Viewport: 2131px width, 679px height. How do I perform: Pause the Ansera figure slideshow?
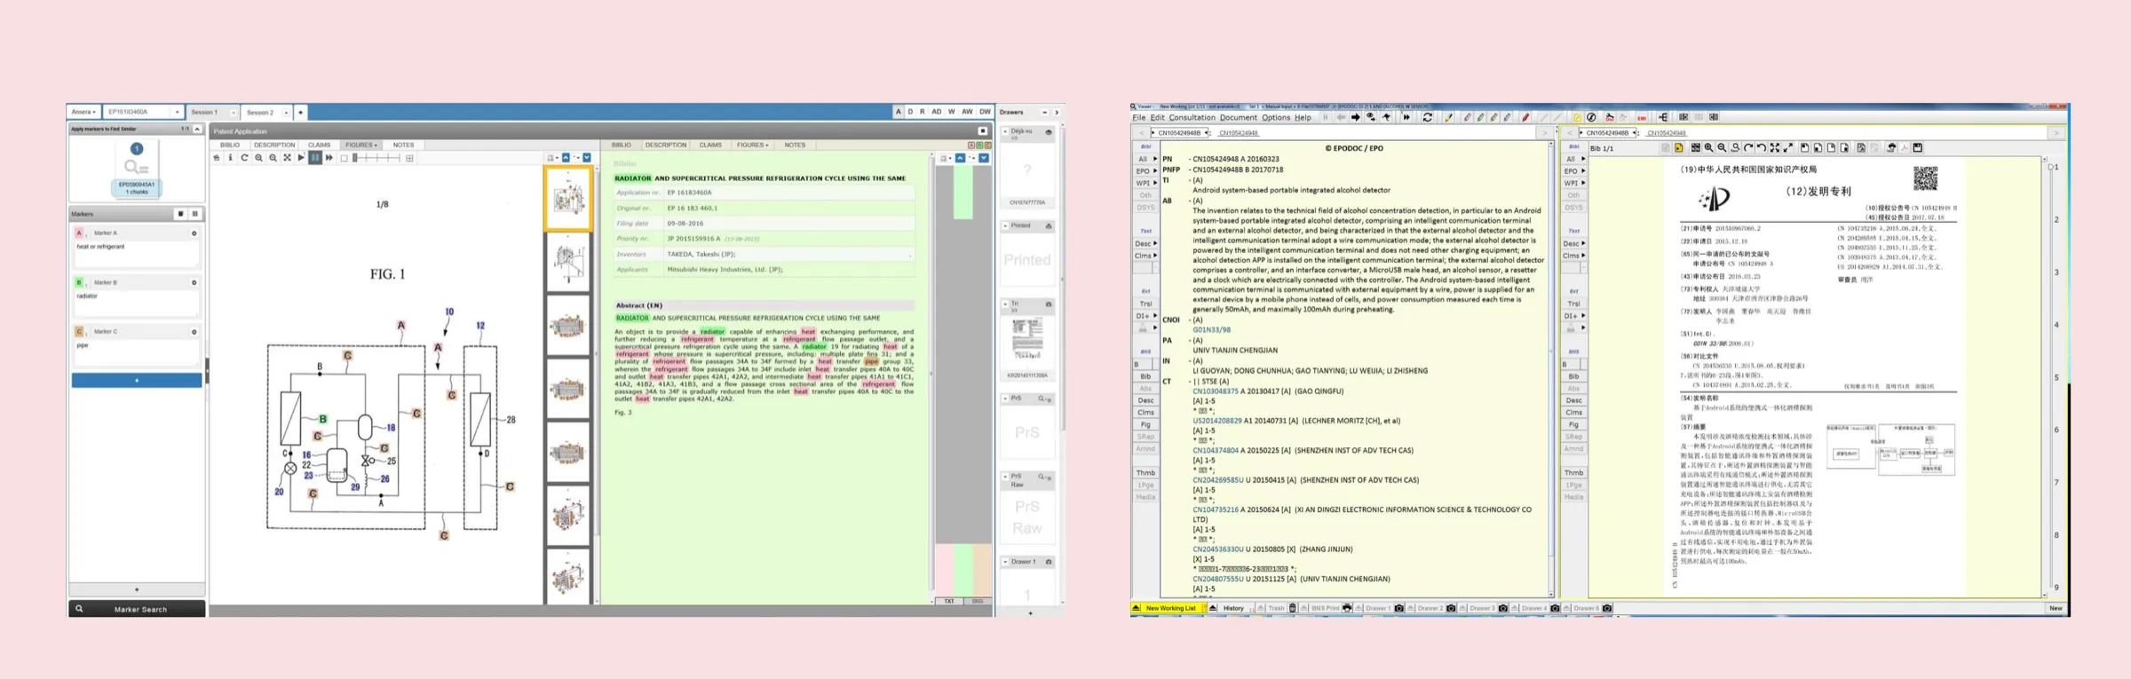[315, 158]
